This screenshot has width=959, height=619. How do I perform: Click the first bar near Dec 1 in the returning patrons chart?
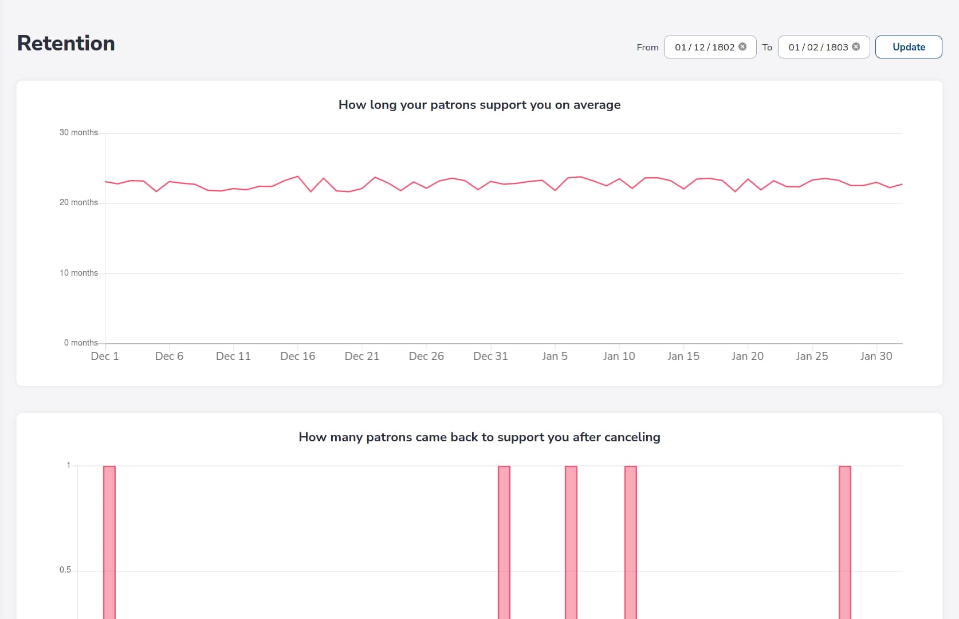coord(109,542)
